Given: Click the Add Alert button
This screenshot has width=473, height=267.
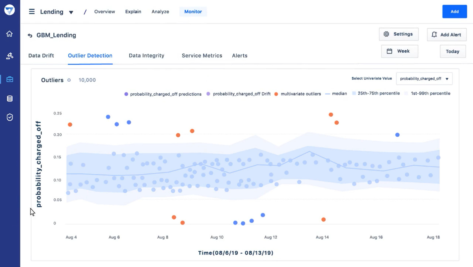Looking at the screenshot, I should pyautogui.click(x=446, y=34).
